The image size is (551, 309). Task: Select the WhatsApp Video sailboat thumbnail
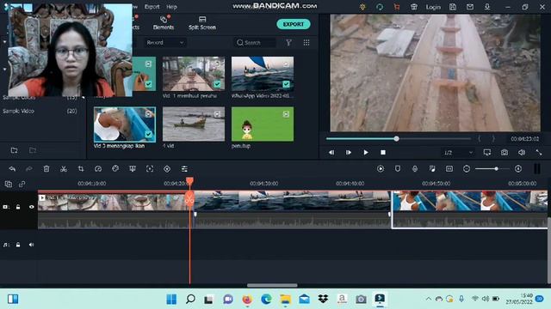tap(263, 74)
